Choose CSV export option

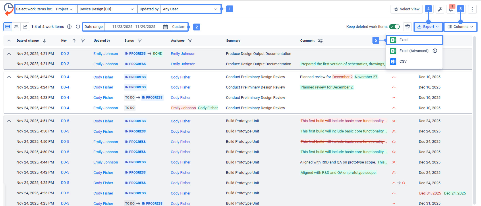pos(414,61)
